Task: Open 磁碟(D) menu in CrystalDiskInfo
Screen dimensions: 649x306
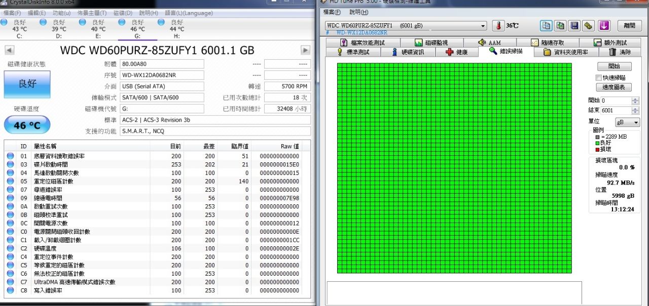Action: 123,13
